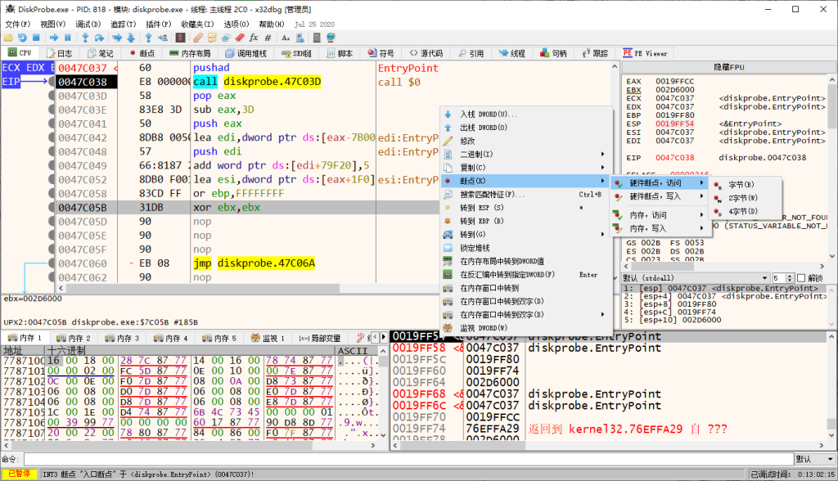Choose 修改 in context menu
The height and width of the screenshot is (481, 838).
click(x=525, y=141)
